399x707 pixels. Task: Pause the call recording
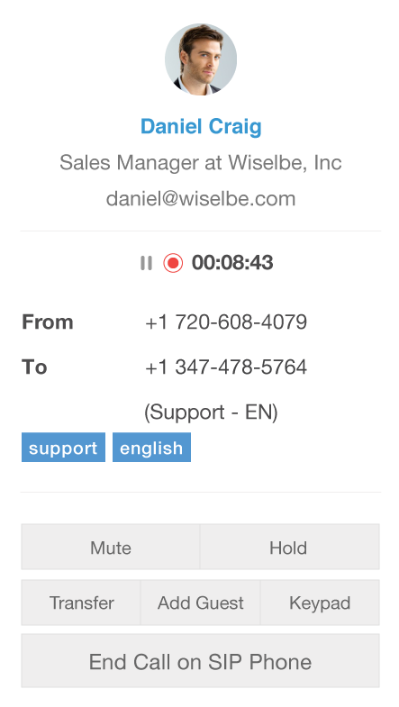(x=146, y=263)
